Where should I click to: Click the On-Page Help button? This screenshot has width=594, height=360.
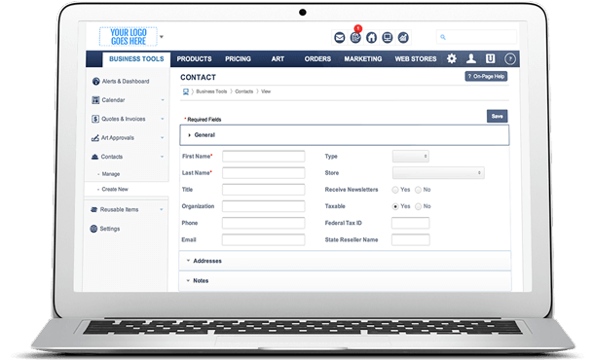[x=486, y=77]
